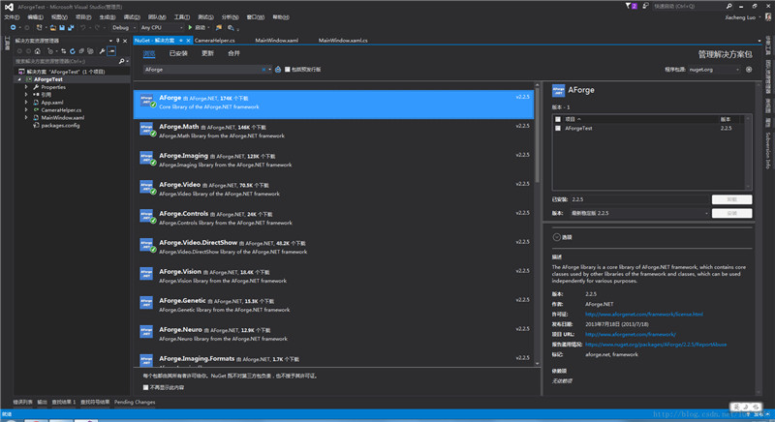Click the Save All toolbar icon
This screenshot has height=422, width=775.
(71, 28)
